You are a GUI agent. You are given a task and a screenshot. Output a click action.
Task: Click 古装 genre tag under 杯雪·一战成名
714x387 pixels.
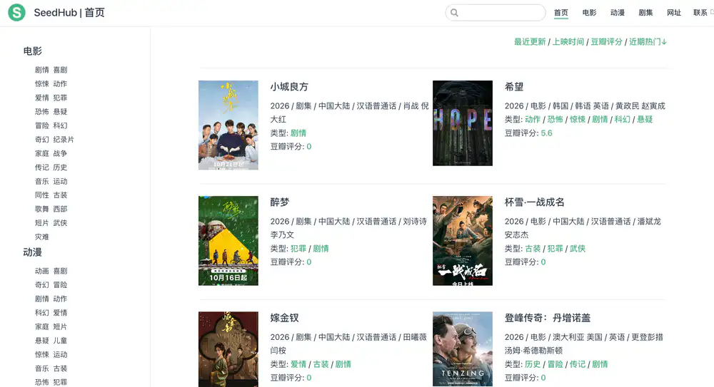(533, 248)
